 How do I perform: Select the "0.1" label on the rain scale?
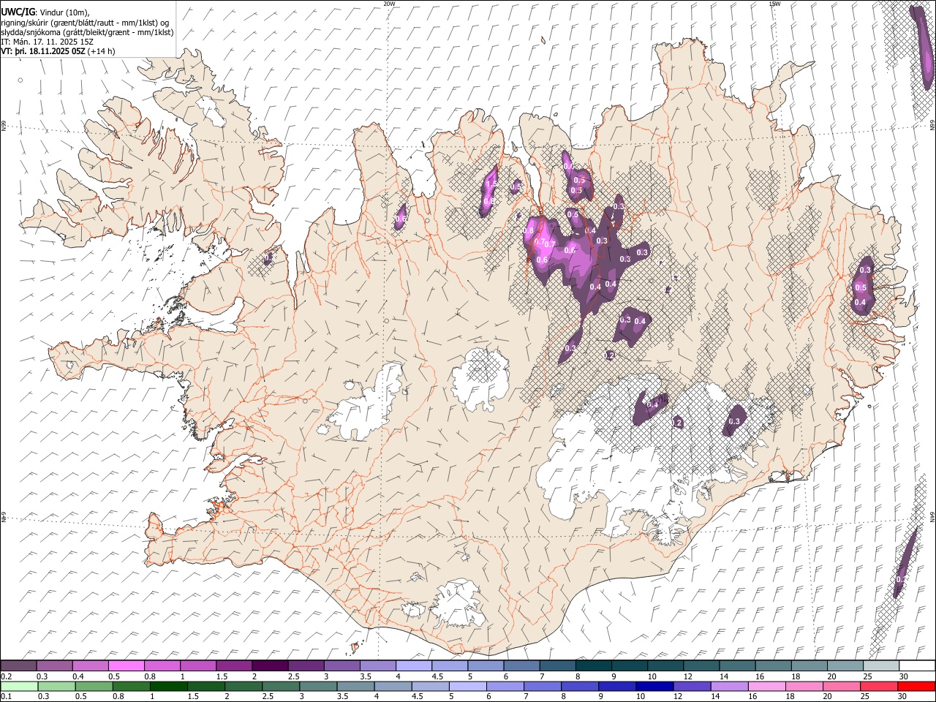5,696
